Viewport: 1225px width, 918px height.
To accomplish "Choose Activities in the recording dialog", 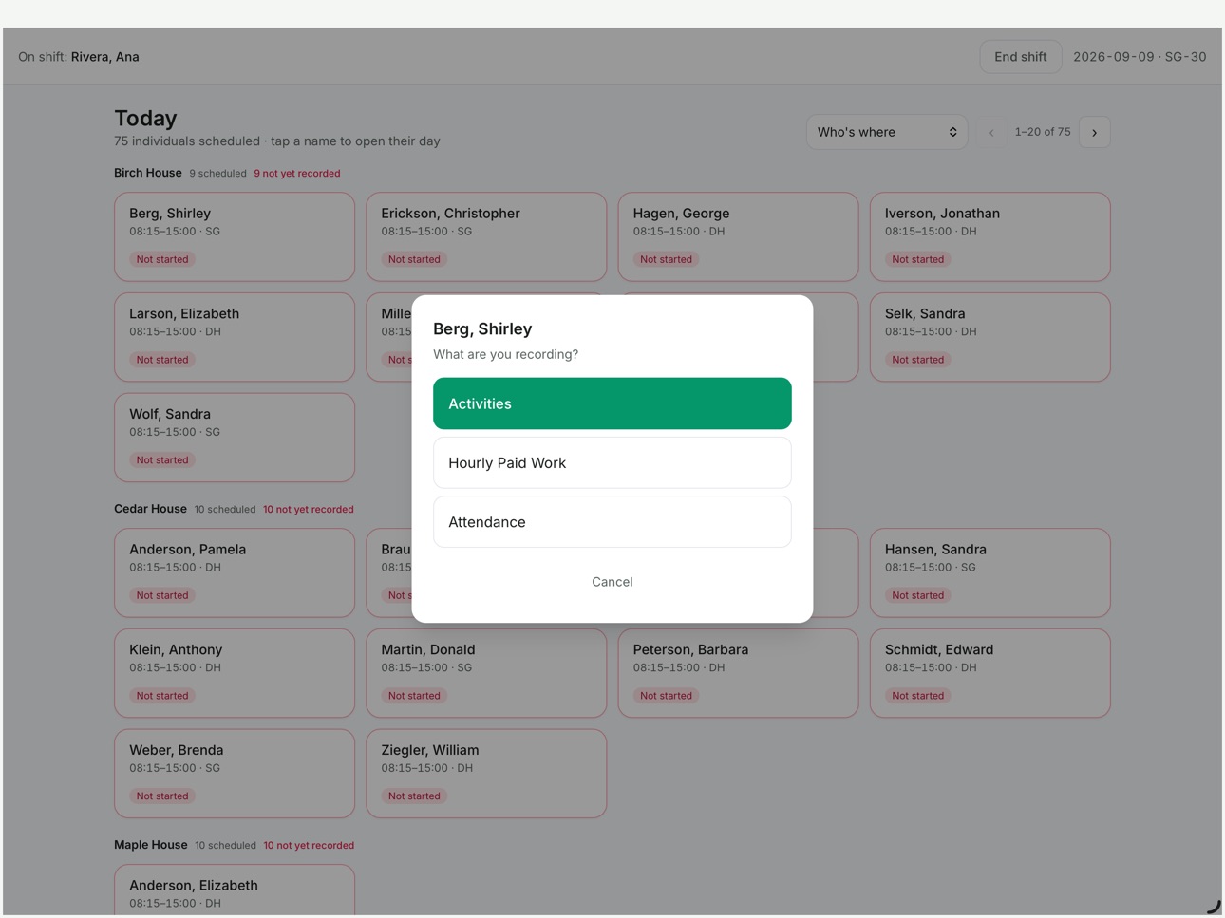I will [612, 403].
